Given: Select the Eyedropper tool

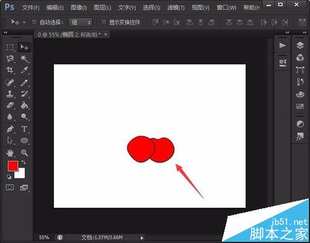Looking at the screenshot, I should [24, 70].
